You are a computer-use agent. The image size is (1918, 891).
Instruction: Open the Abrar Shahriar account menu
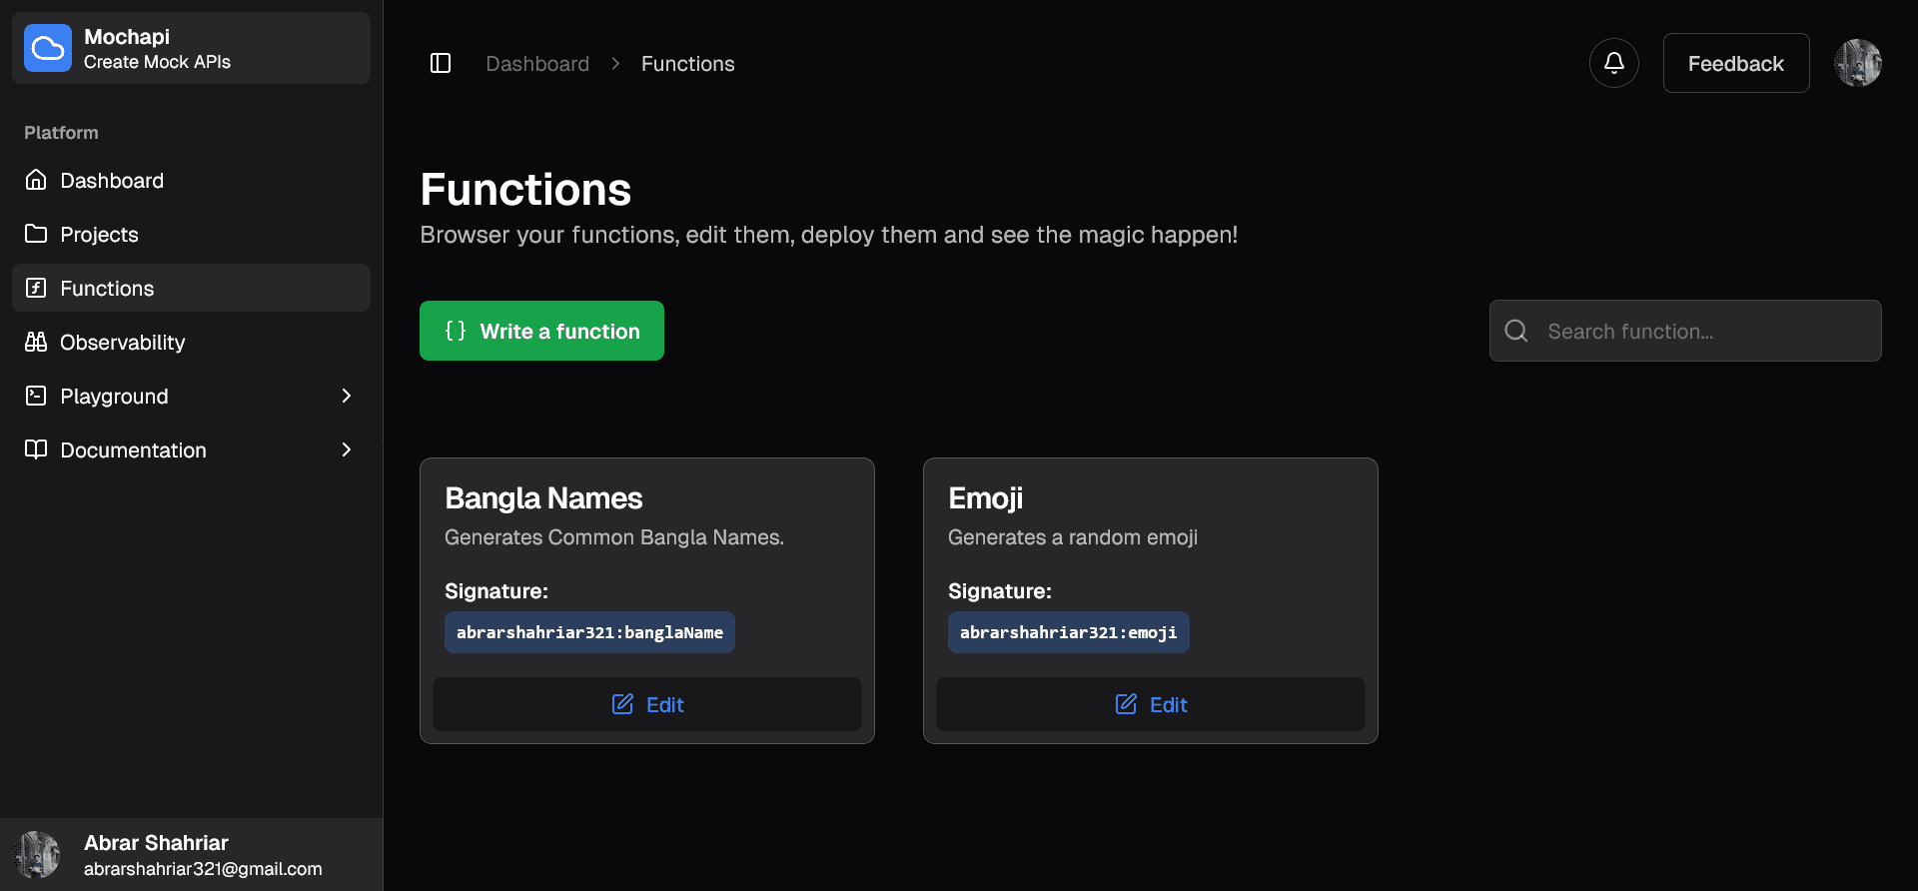click(190, 855)
